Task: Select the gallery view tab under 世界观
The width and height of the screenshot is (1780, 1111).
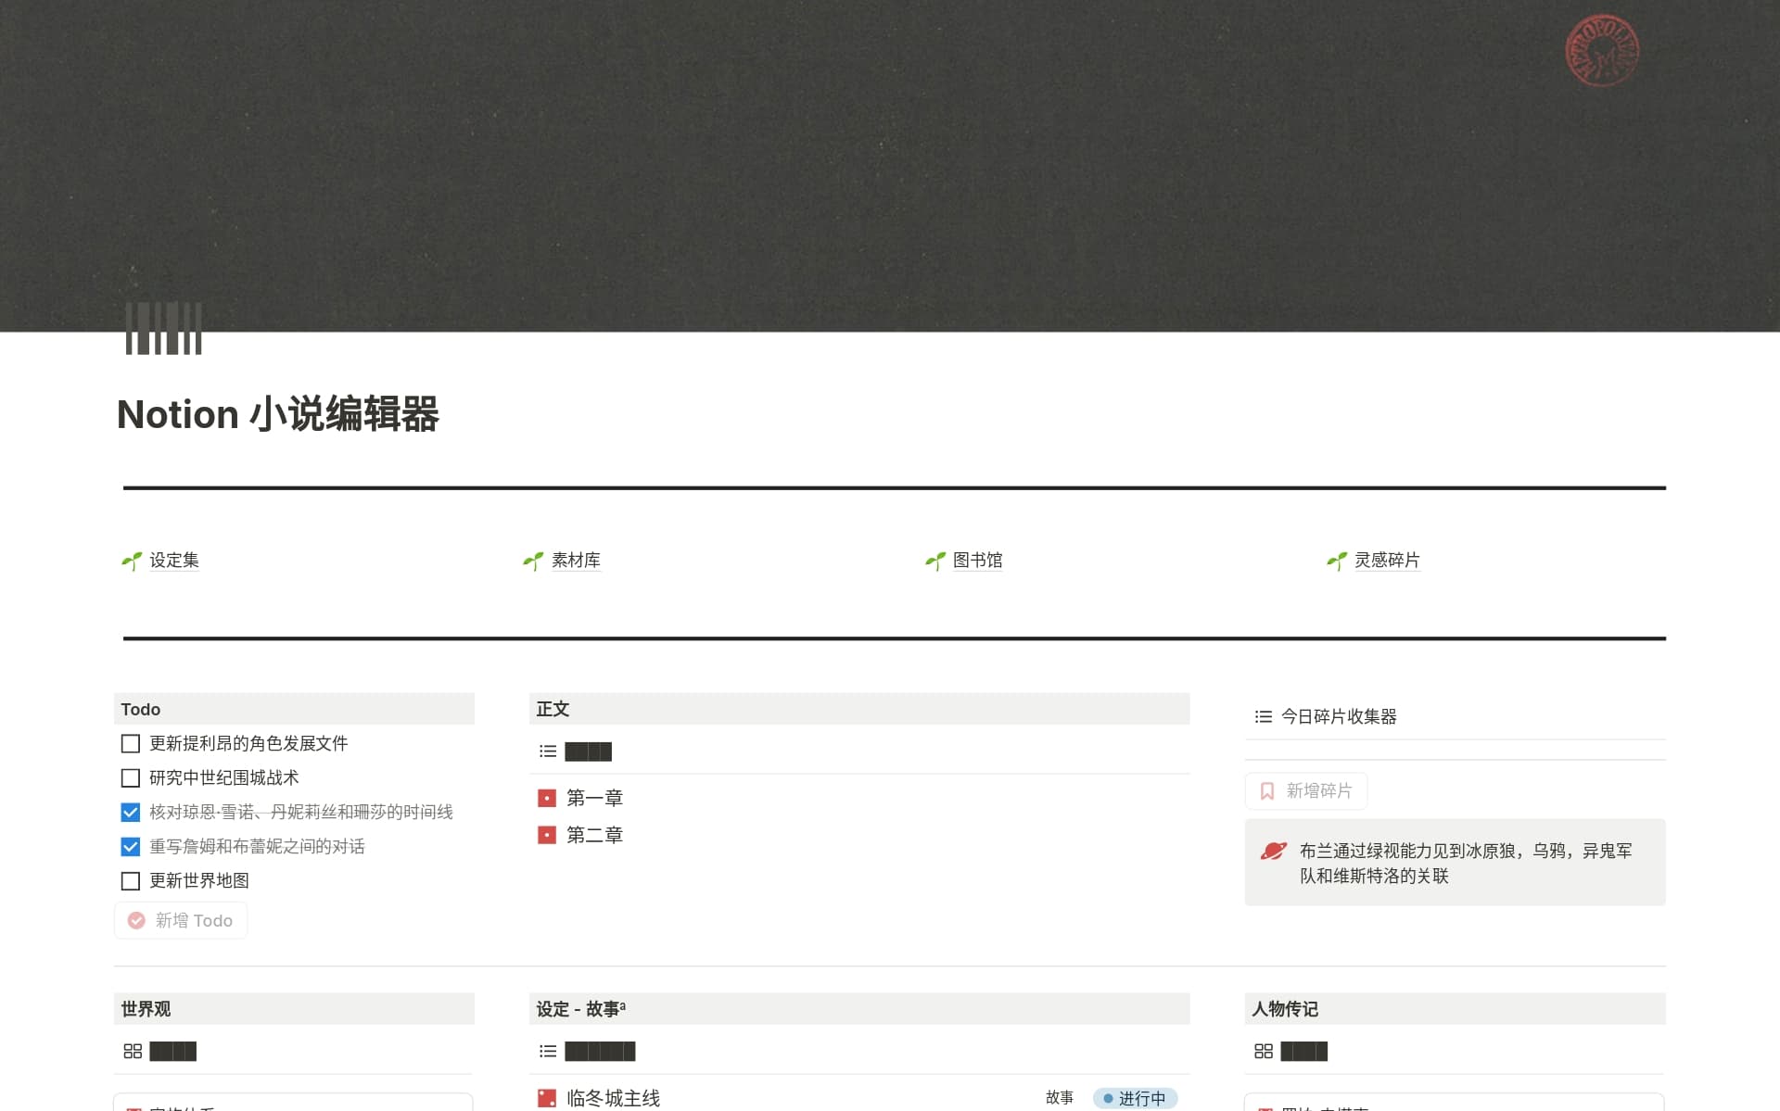Action: [x=159, y=1051]
